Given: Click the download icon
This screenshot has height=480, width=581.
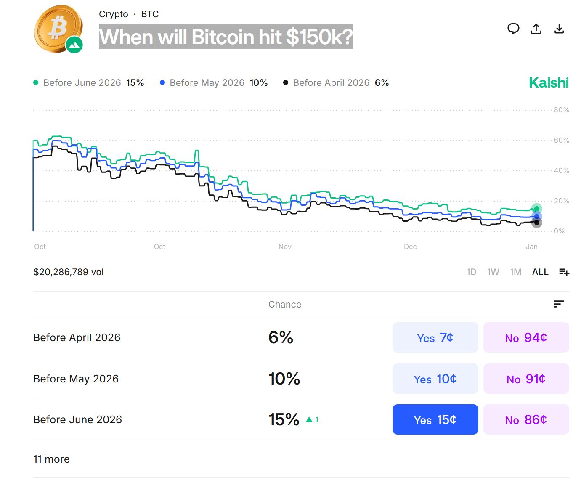Looking at the screenshot, I should tap(559, 29).
